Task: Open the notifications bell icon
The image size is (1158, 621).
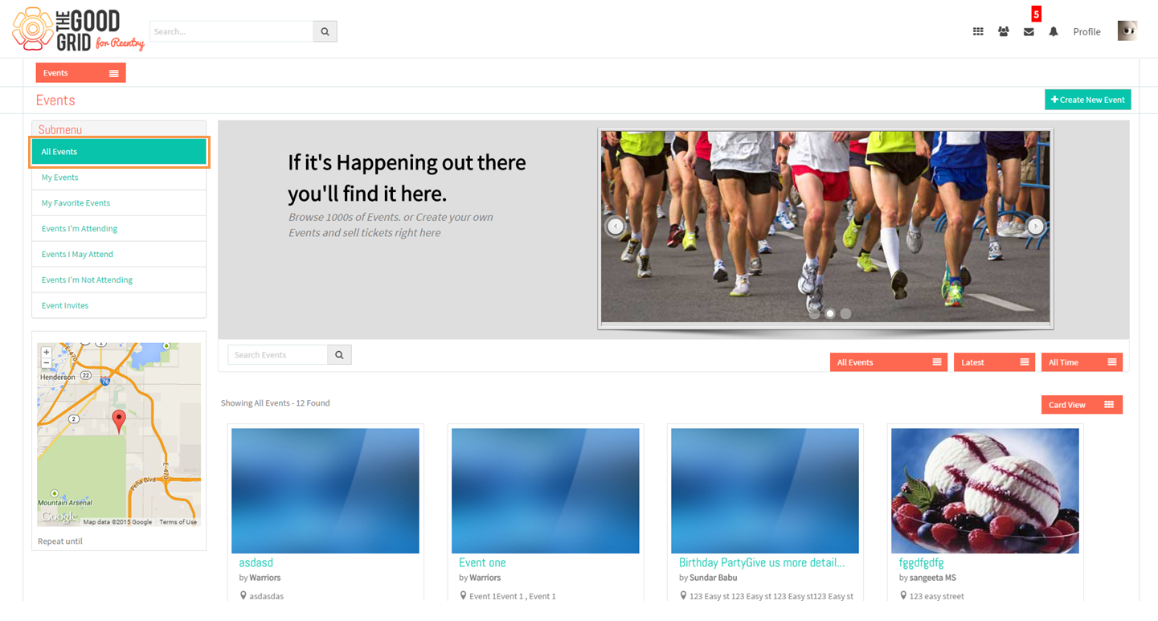Action: coord(1054,31)
